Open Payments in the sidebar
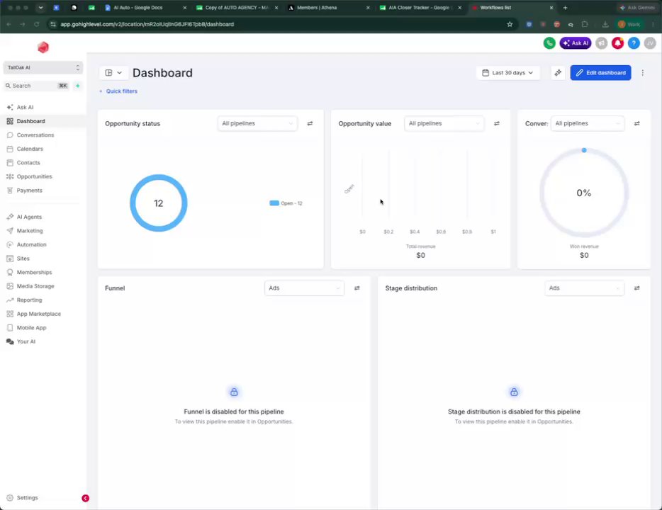This screenshot has height=510, width=662. click(43, 191)
